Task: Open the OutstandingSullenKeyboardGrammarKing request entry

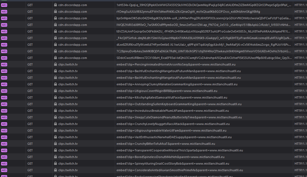Action: coord(179,104)
